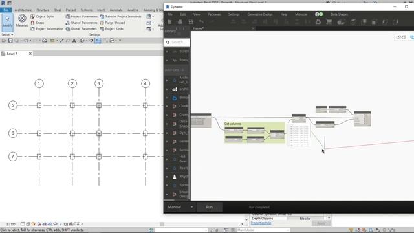Click the print icon in Revit quick access toolbar
414x233 pixels.
click(x=45, y=41)
